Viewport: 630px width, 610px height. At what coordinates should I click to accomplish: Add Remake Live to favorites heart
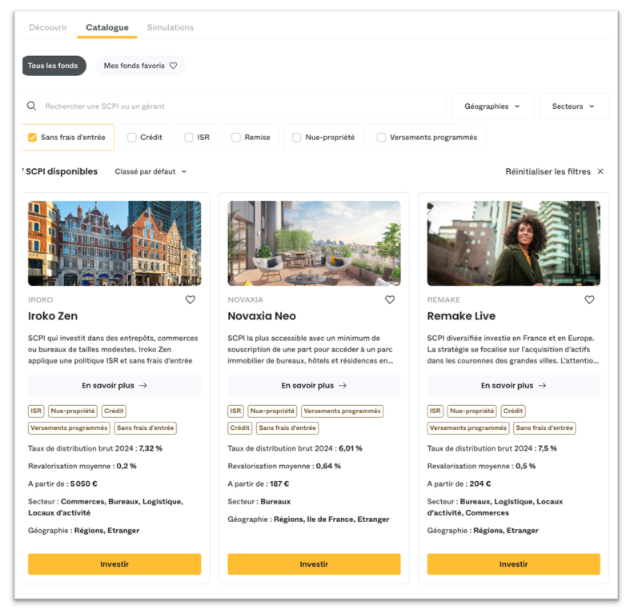pos(589,299)
